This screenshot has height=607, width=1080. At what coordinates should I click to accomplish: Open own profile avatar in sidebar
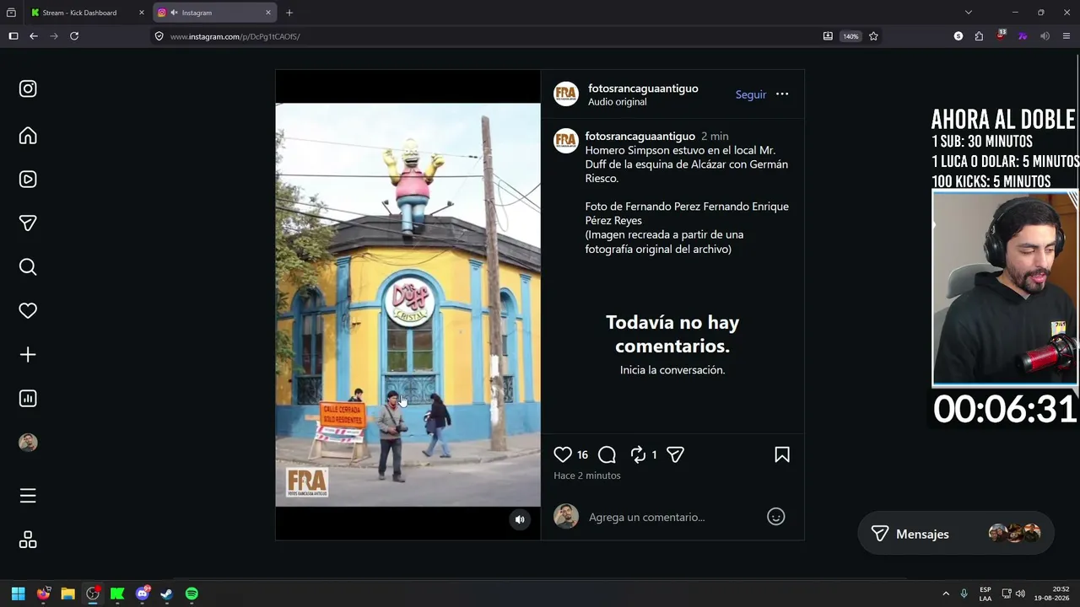[28, 443]
